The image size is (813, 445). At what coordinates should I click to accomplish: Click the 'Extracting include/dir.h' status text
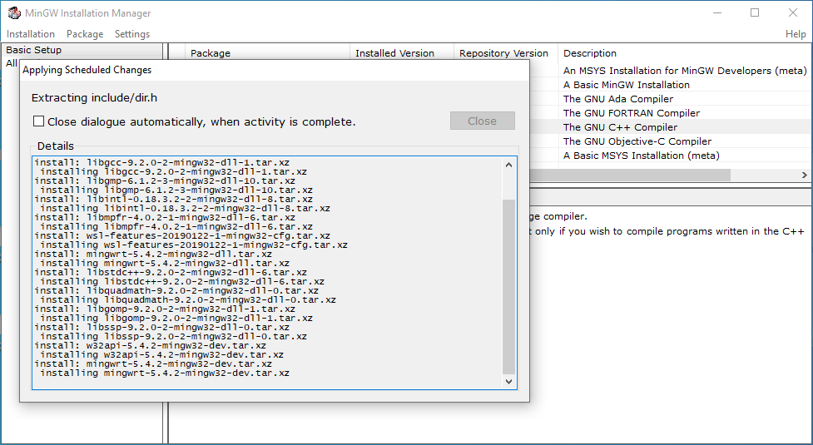pyautogui.click(x=94, y=98)
